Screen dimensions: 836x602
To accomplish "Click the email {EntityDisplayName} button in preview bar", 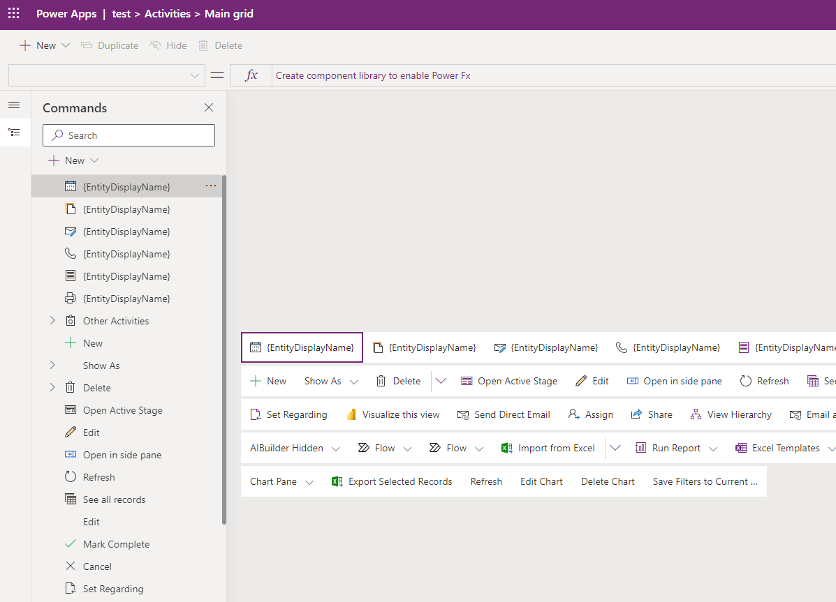I will pos(546,348).
